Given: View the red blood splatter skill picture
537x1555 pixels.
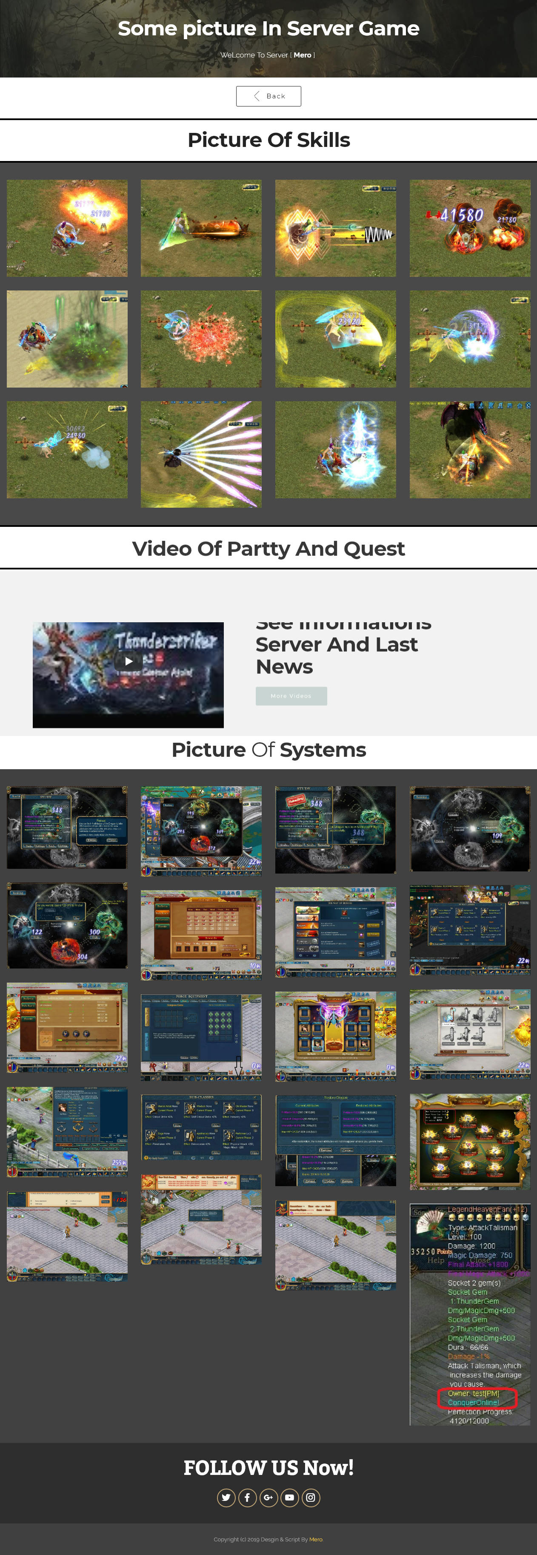Looking at the screenshot, I should 201,339.
